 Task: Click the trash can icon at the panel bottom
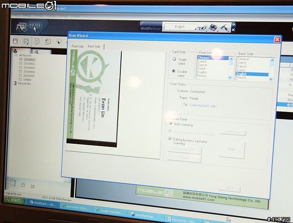(13, 183)
